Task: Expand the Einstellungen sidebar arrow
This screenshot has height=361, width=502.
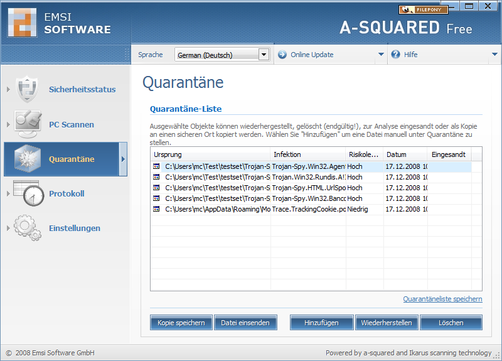Action: pyautogui.click(x=8, y=228)
